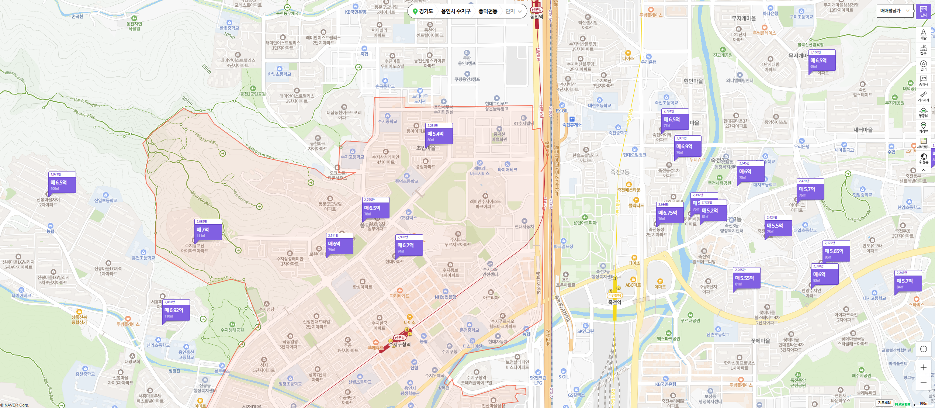Select 용인시 수지구 in location breadcrumb
935x408 pixels.
[x=456, y=11]
